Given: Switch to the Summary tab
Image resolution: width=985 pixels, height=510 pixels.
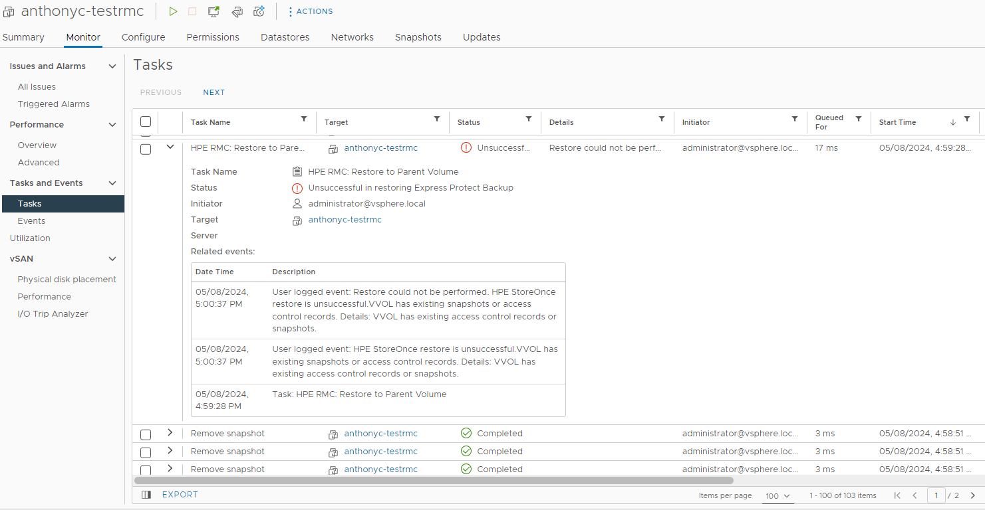Looking at the screenshot, I should pyautogui.click(x=23, y=37).
